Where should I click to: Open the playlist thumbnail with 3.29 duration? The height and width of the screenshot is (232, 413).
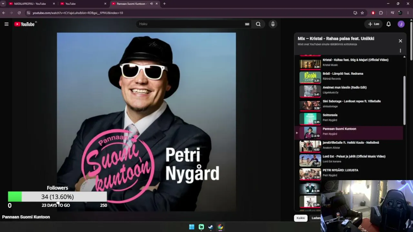pos(310,202)
